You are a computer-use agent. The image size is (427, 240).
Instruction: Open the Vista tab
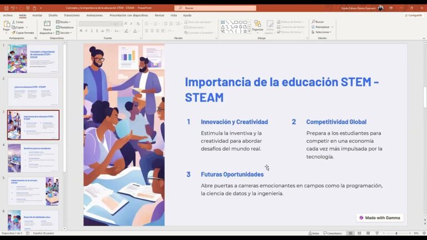pos(173,16)
